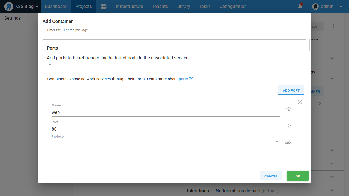Click the search projects icon in navbar
The image size is (349, 196).
coord(104,7)
